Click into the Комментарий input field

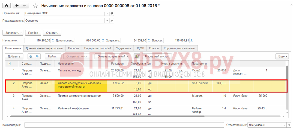tap(123, 125)
